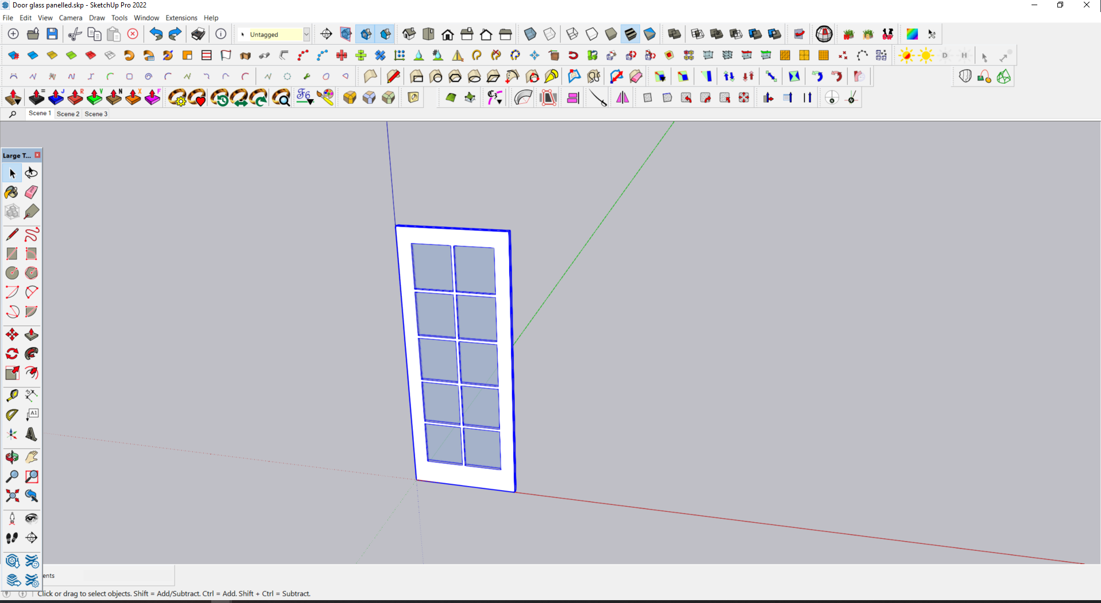Open the Untagged tag dropdown
Screen dimensions: 1101x603
click(307, 34)
